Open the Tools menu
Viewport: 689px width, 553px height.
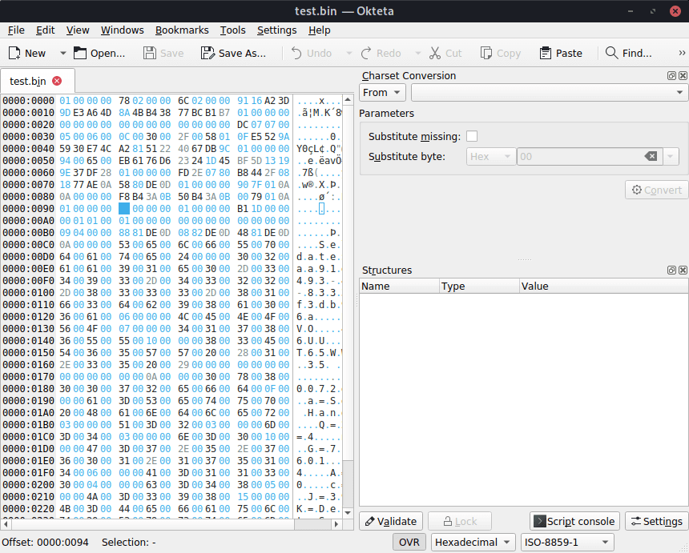(233, 30)
